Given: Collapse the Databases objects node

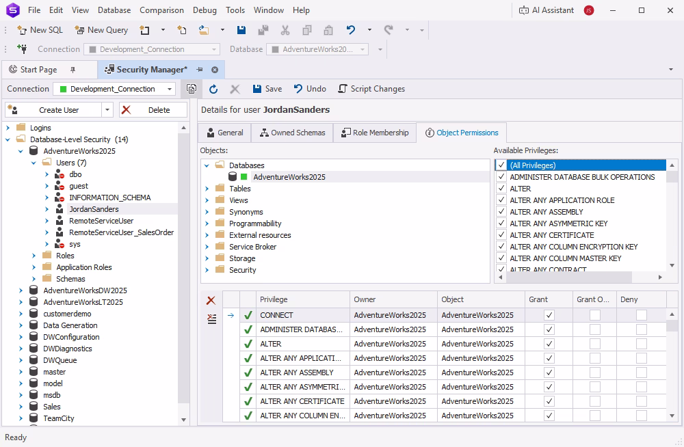Looking at the screenshot, I should [207, 165].
